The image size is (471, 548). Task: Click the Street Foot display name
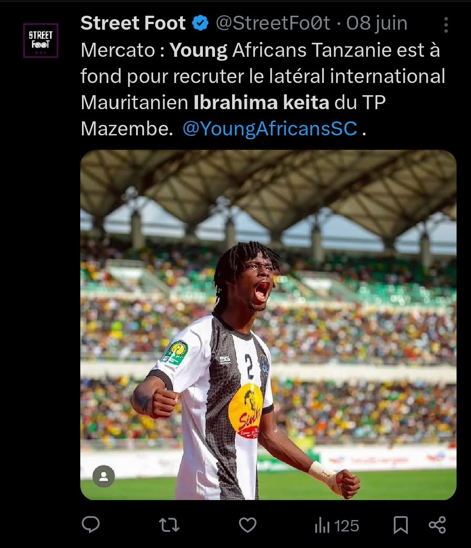tap(133, 24)
